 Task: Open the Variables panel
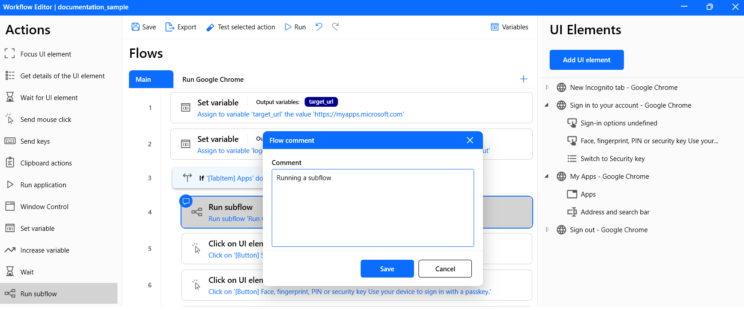click(x=510, y=27)
